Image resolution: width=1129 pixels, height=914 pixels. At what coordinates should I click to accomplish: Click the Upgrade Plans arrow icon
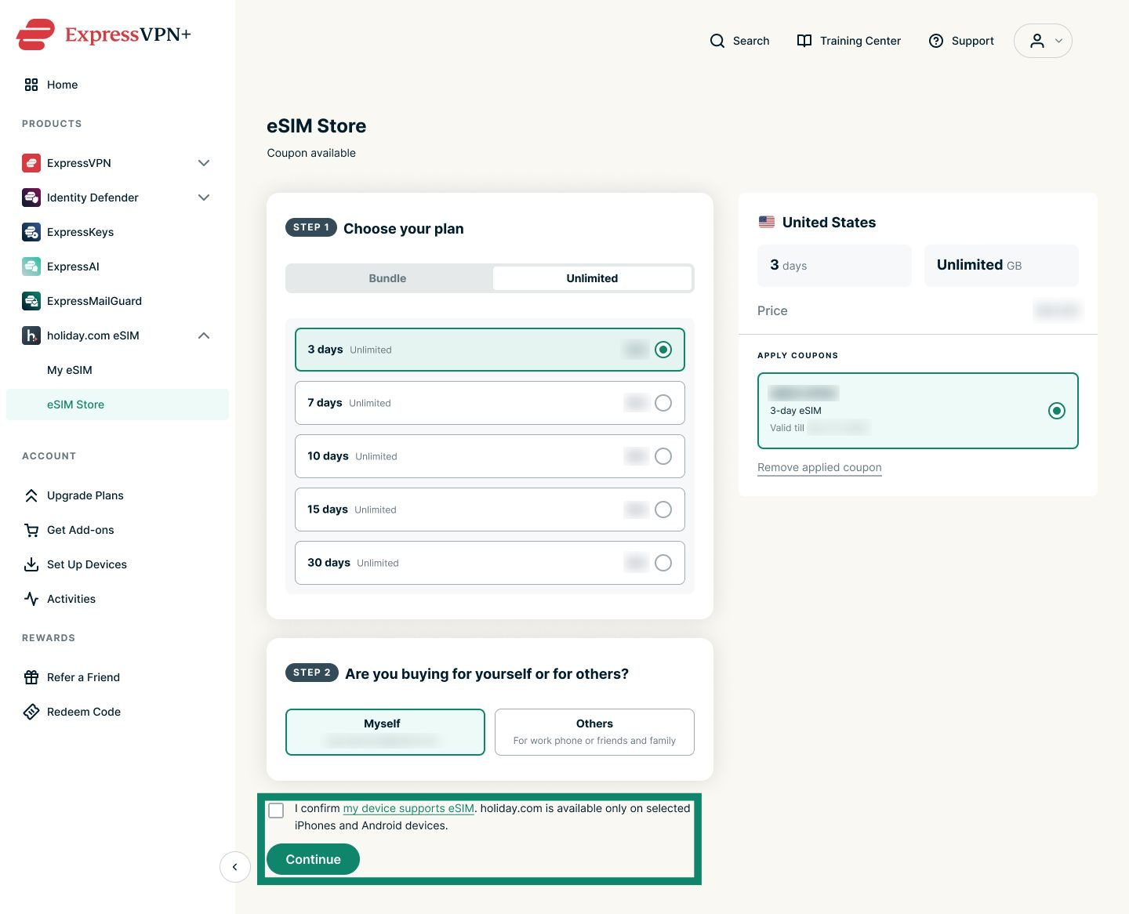tap(31, 495)
